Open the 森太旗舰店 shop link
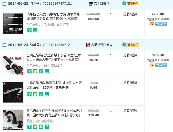 click(101, 4)
